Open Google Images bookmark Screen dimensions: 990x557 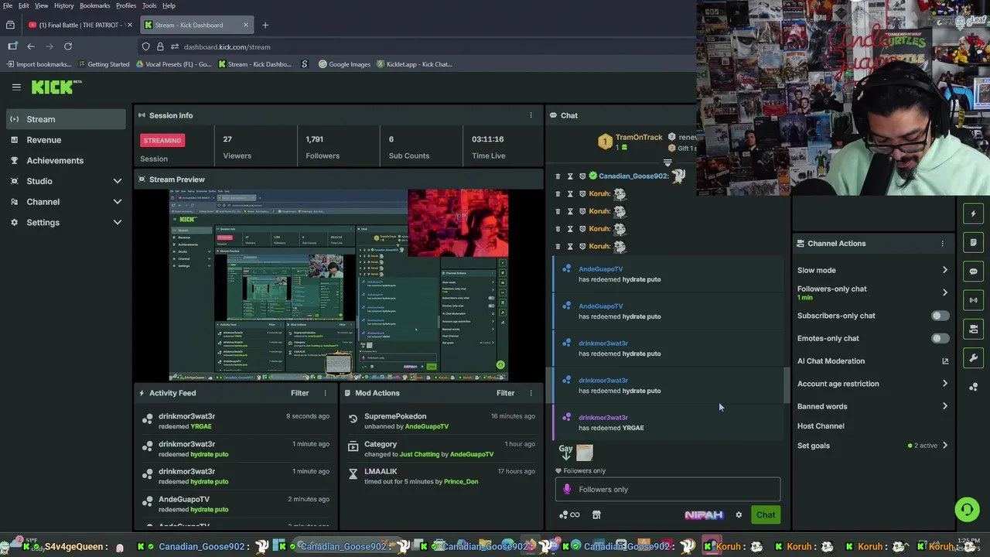coord(345,64)
